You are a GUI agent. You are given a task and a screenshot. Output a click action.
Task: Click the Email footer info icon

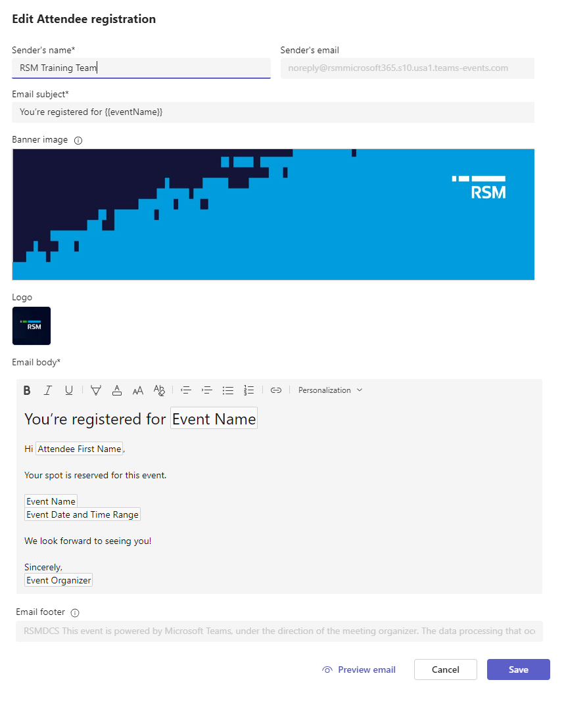point(74,612)
